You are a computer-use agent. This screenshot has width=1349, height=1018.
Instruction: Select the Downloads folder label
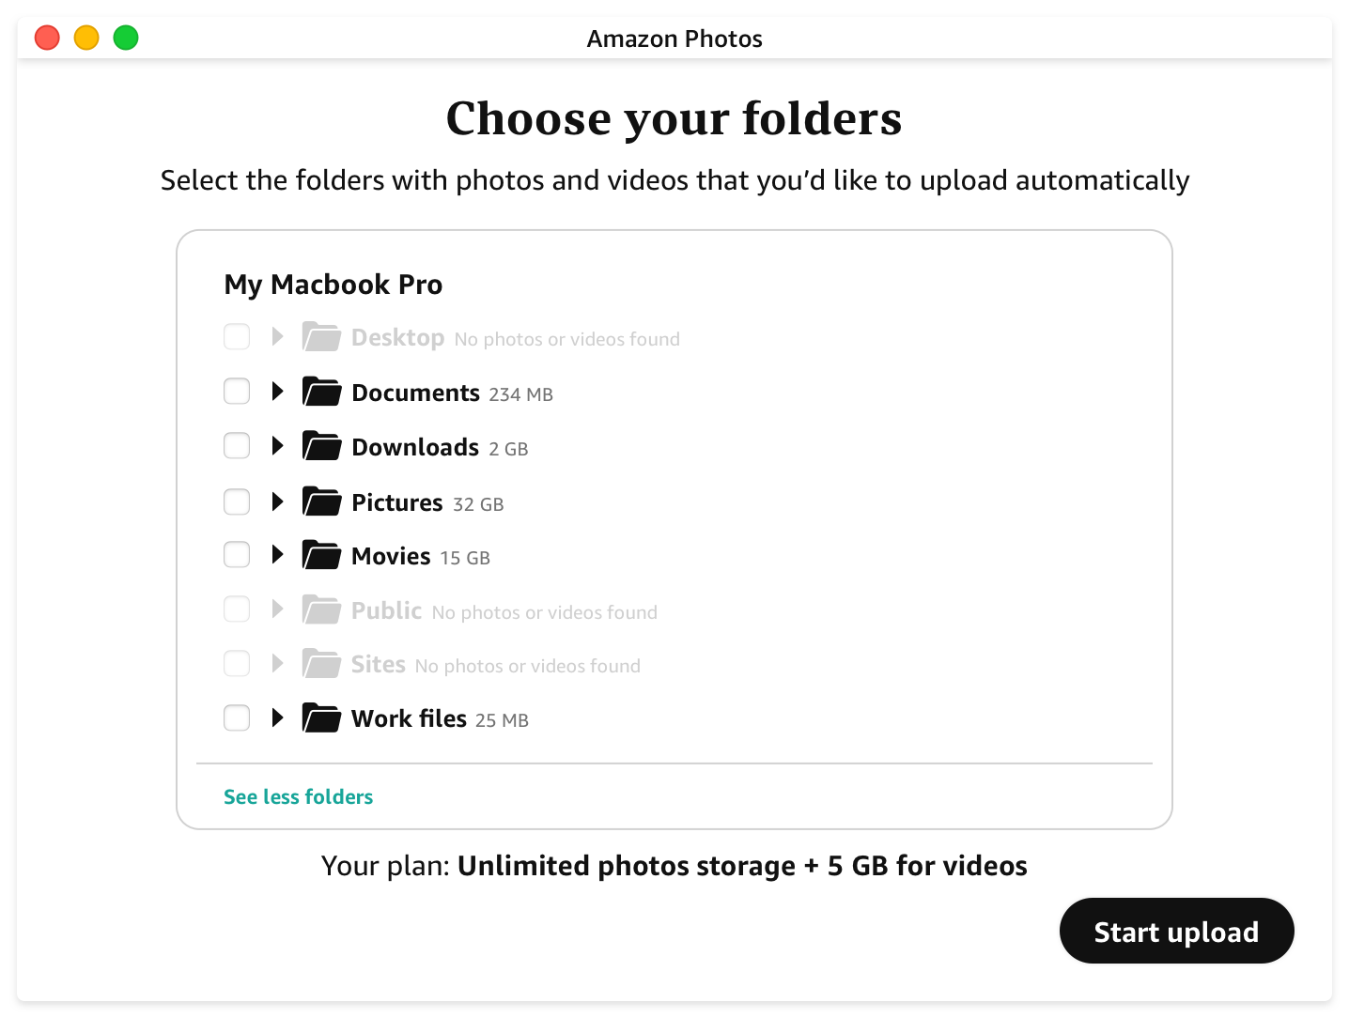click(415, 447)
